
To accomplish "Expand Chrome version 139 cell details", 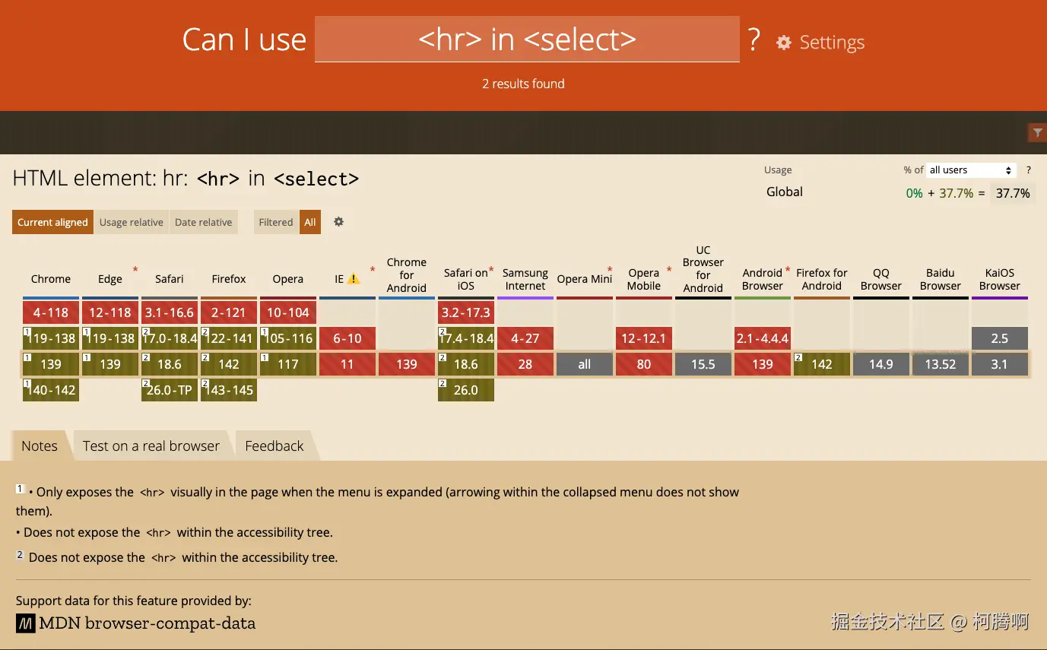I will pyautogui.click(x=51, y=364).
